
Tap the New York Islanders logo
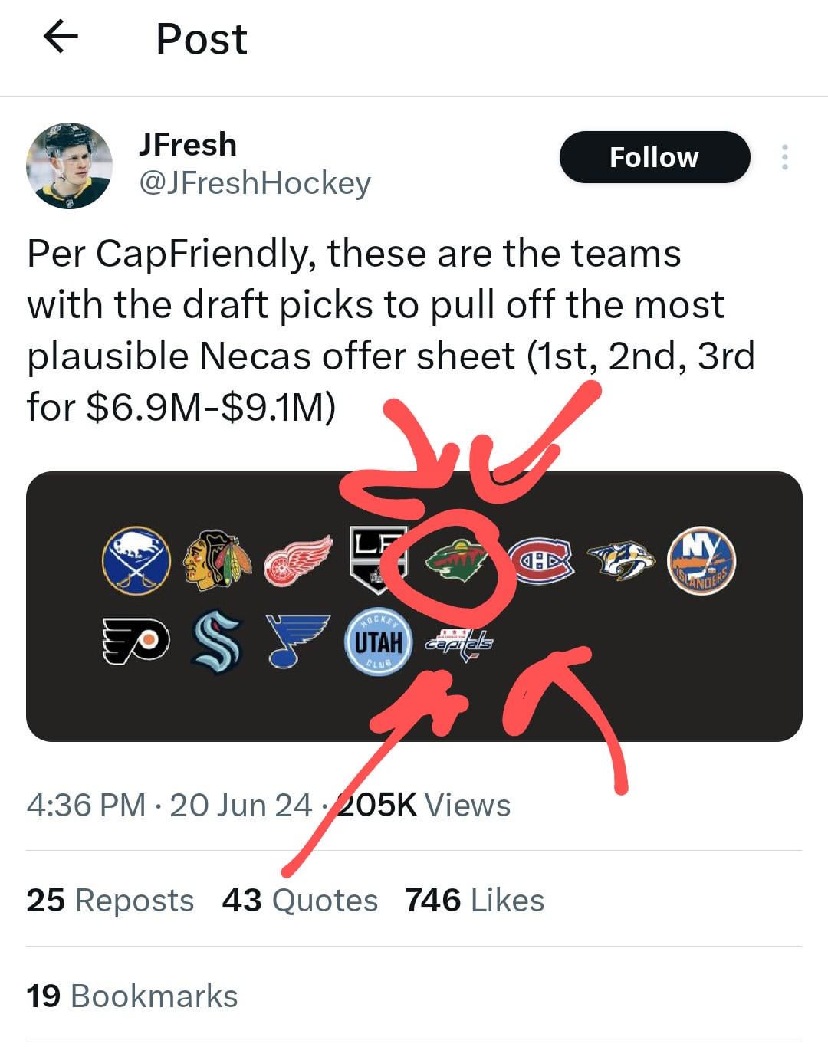coord(701,560)
